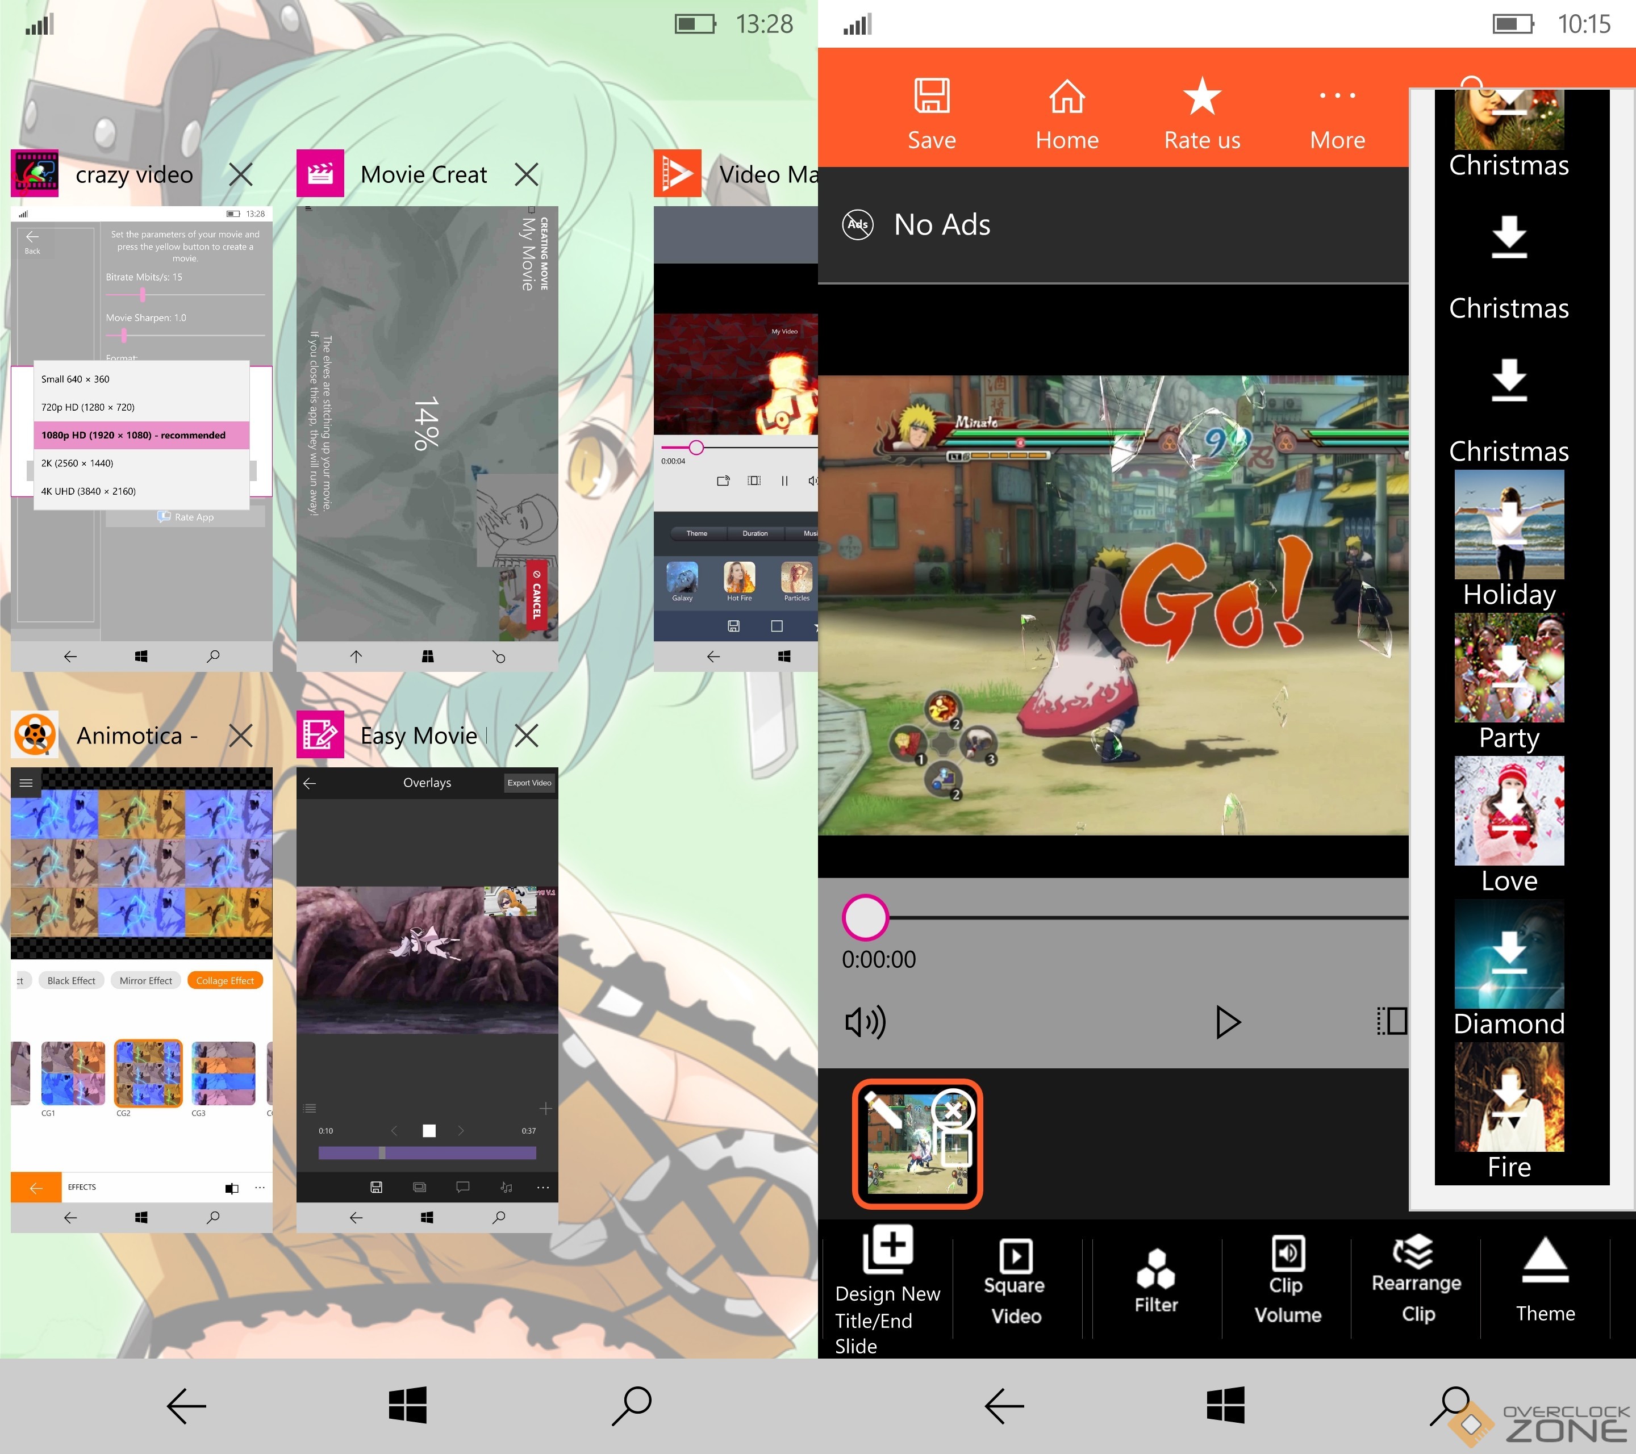Select the Mirror Effect tab in Animotica

coord(145,980)
